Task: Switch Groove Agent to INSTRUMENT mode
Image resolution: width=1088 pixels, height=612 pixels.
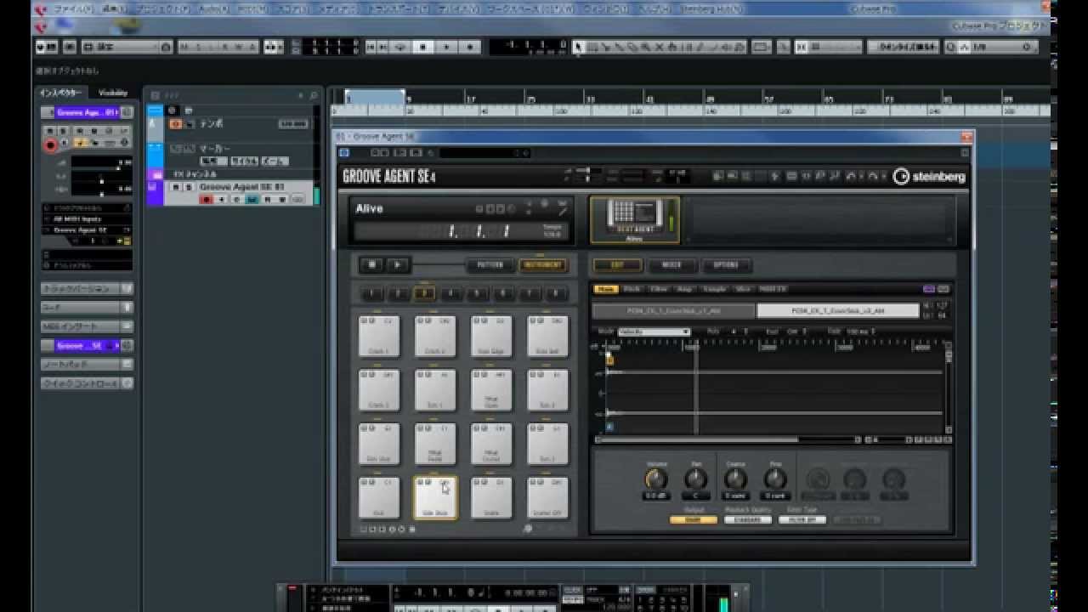Action: pos(542,265)
